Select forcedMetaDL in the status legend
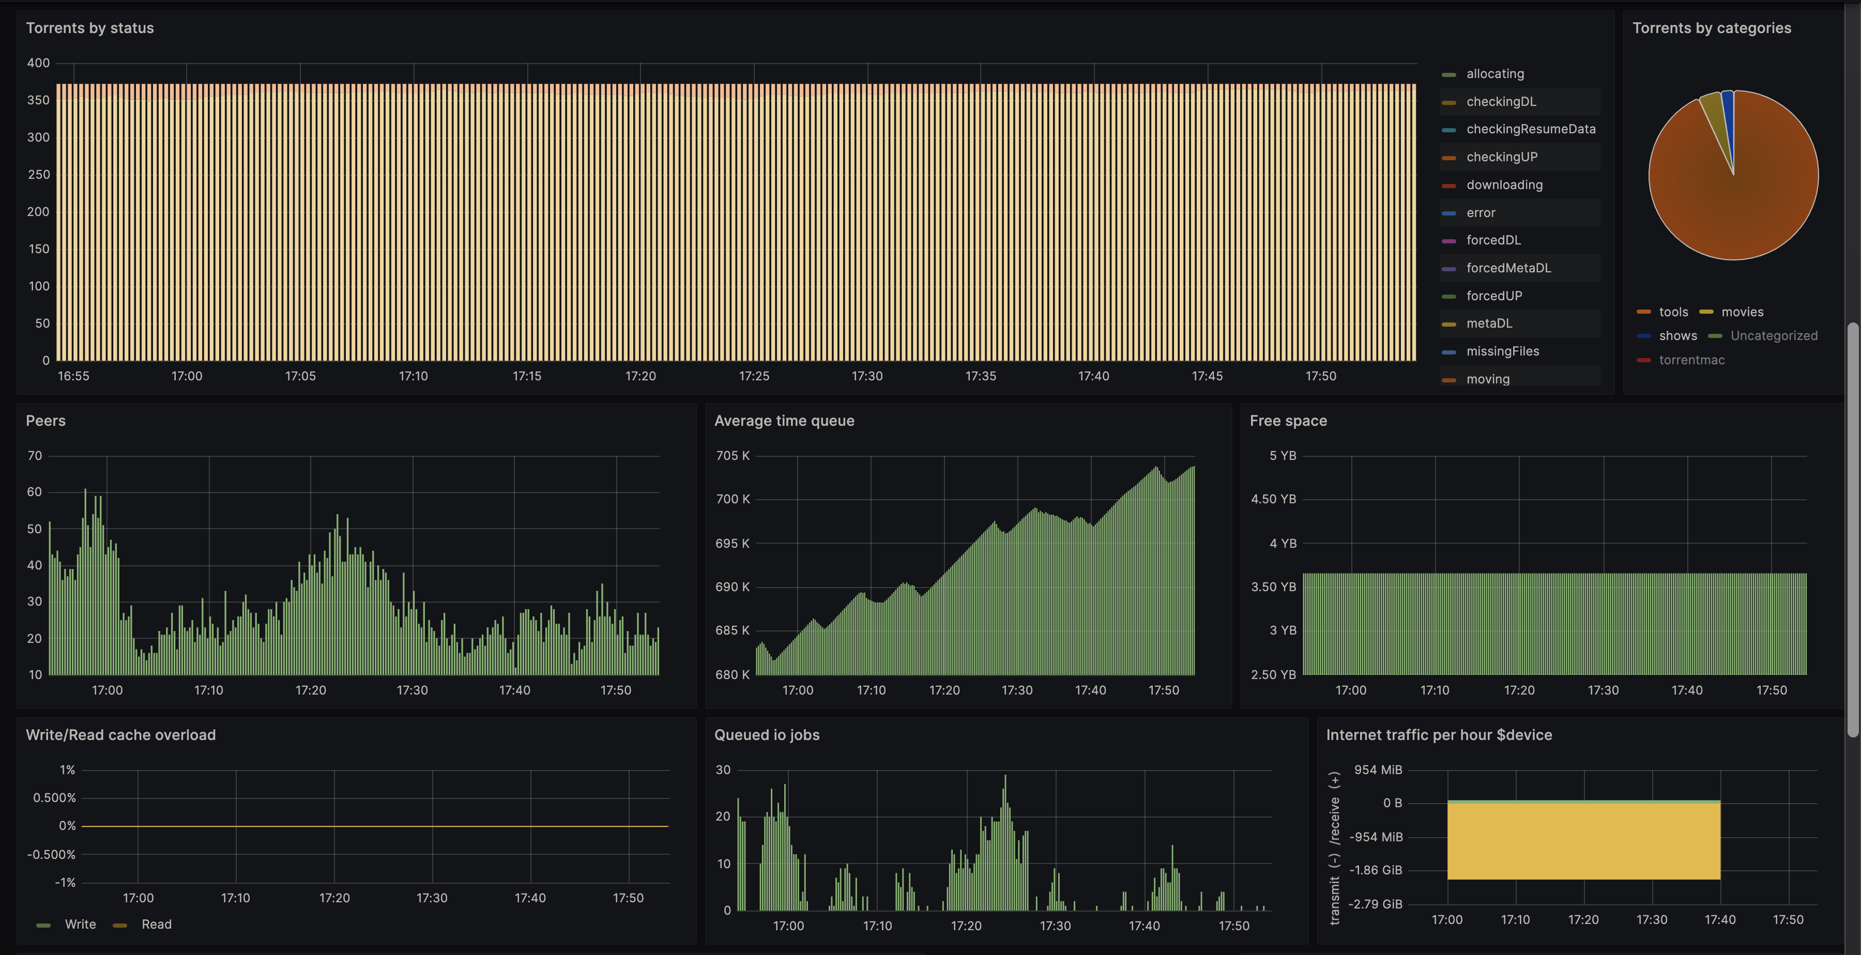 tap(1508, 268)
